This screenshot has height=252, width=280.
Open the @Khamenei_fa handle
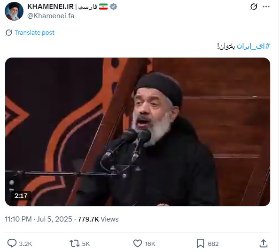(x=51, y=16)
